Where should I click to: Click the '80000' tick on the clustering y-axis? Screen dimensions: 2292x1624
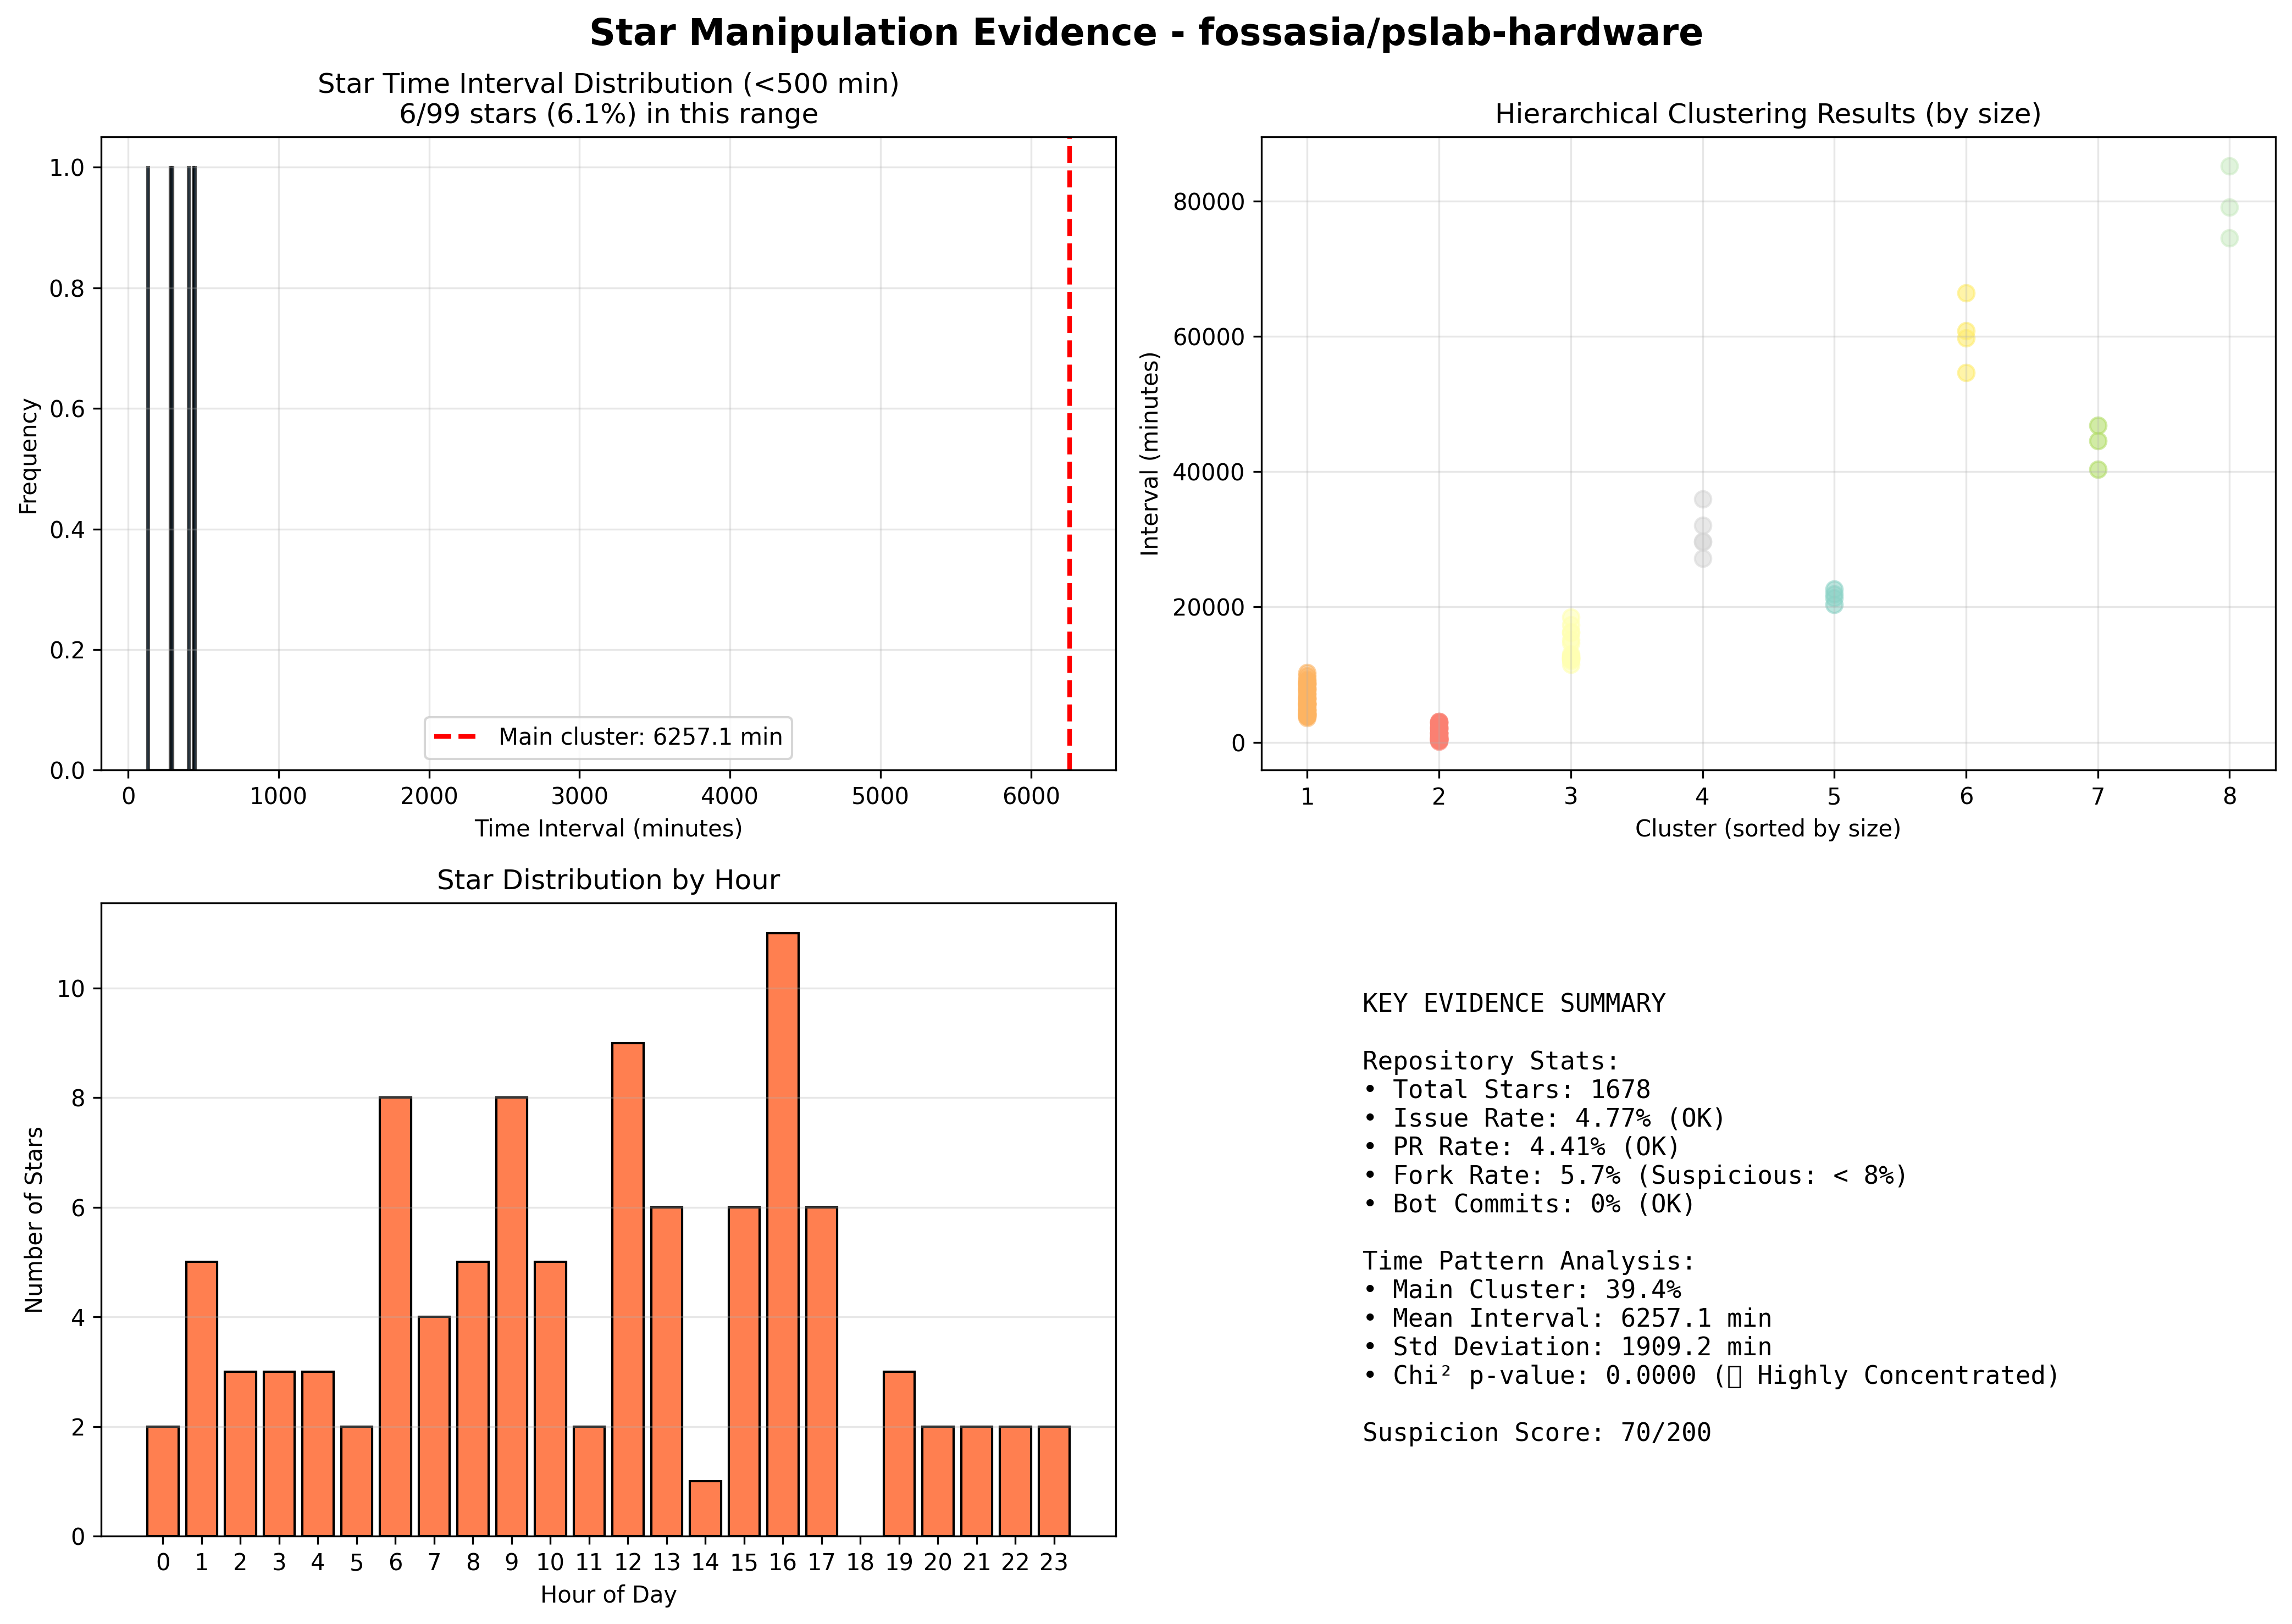(1208, 202)
